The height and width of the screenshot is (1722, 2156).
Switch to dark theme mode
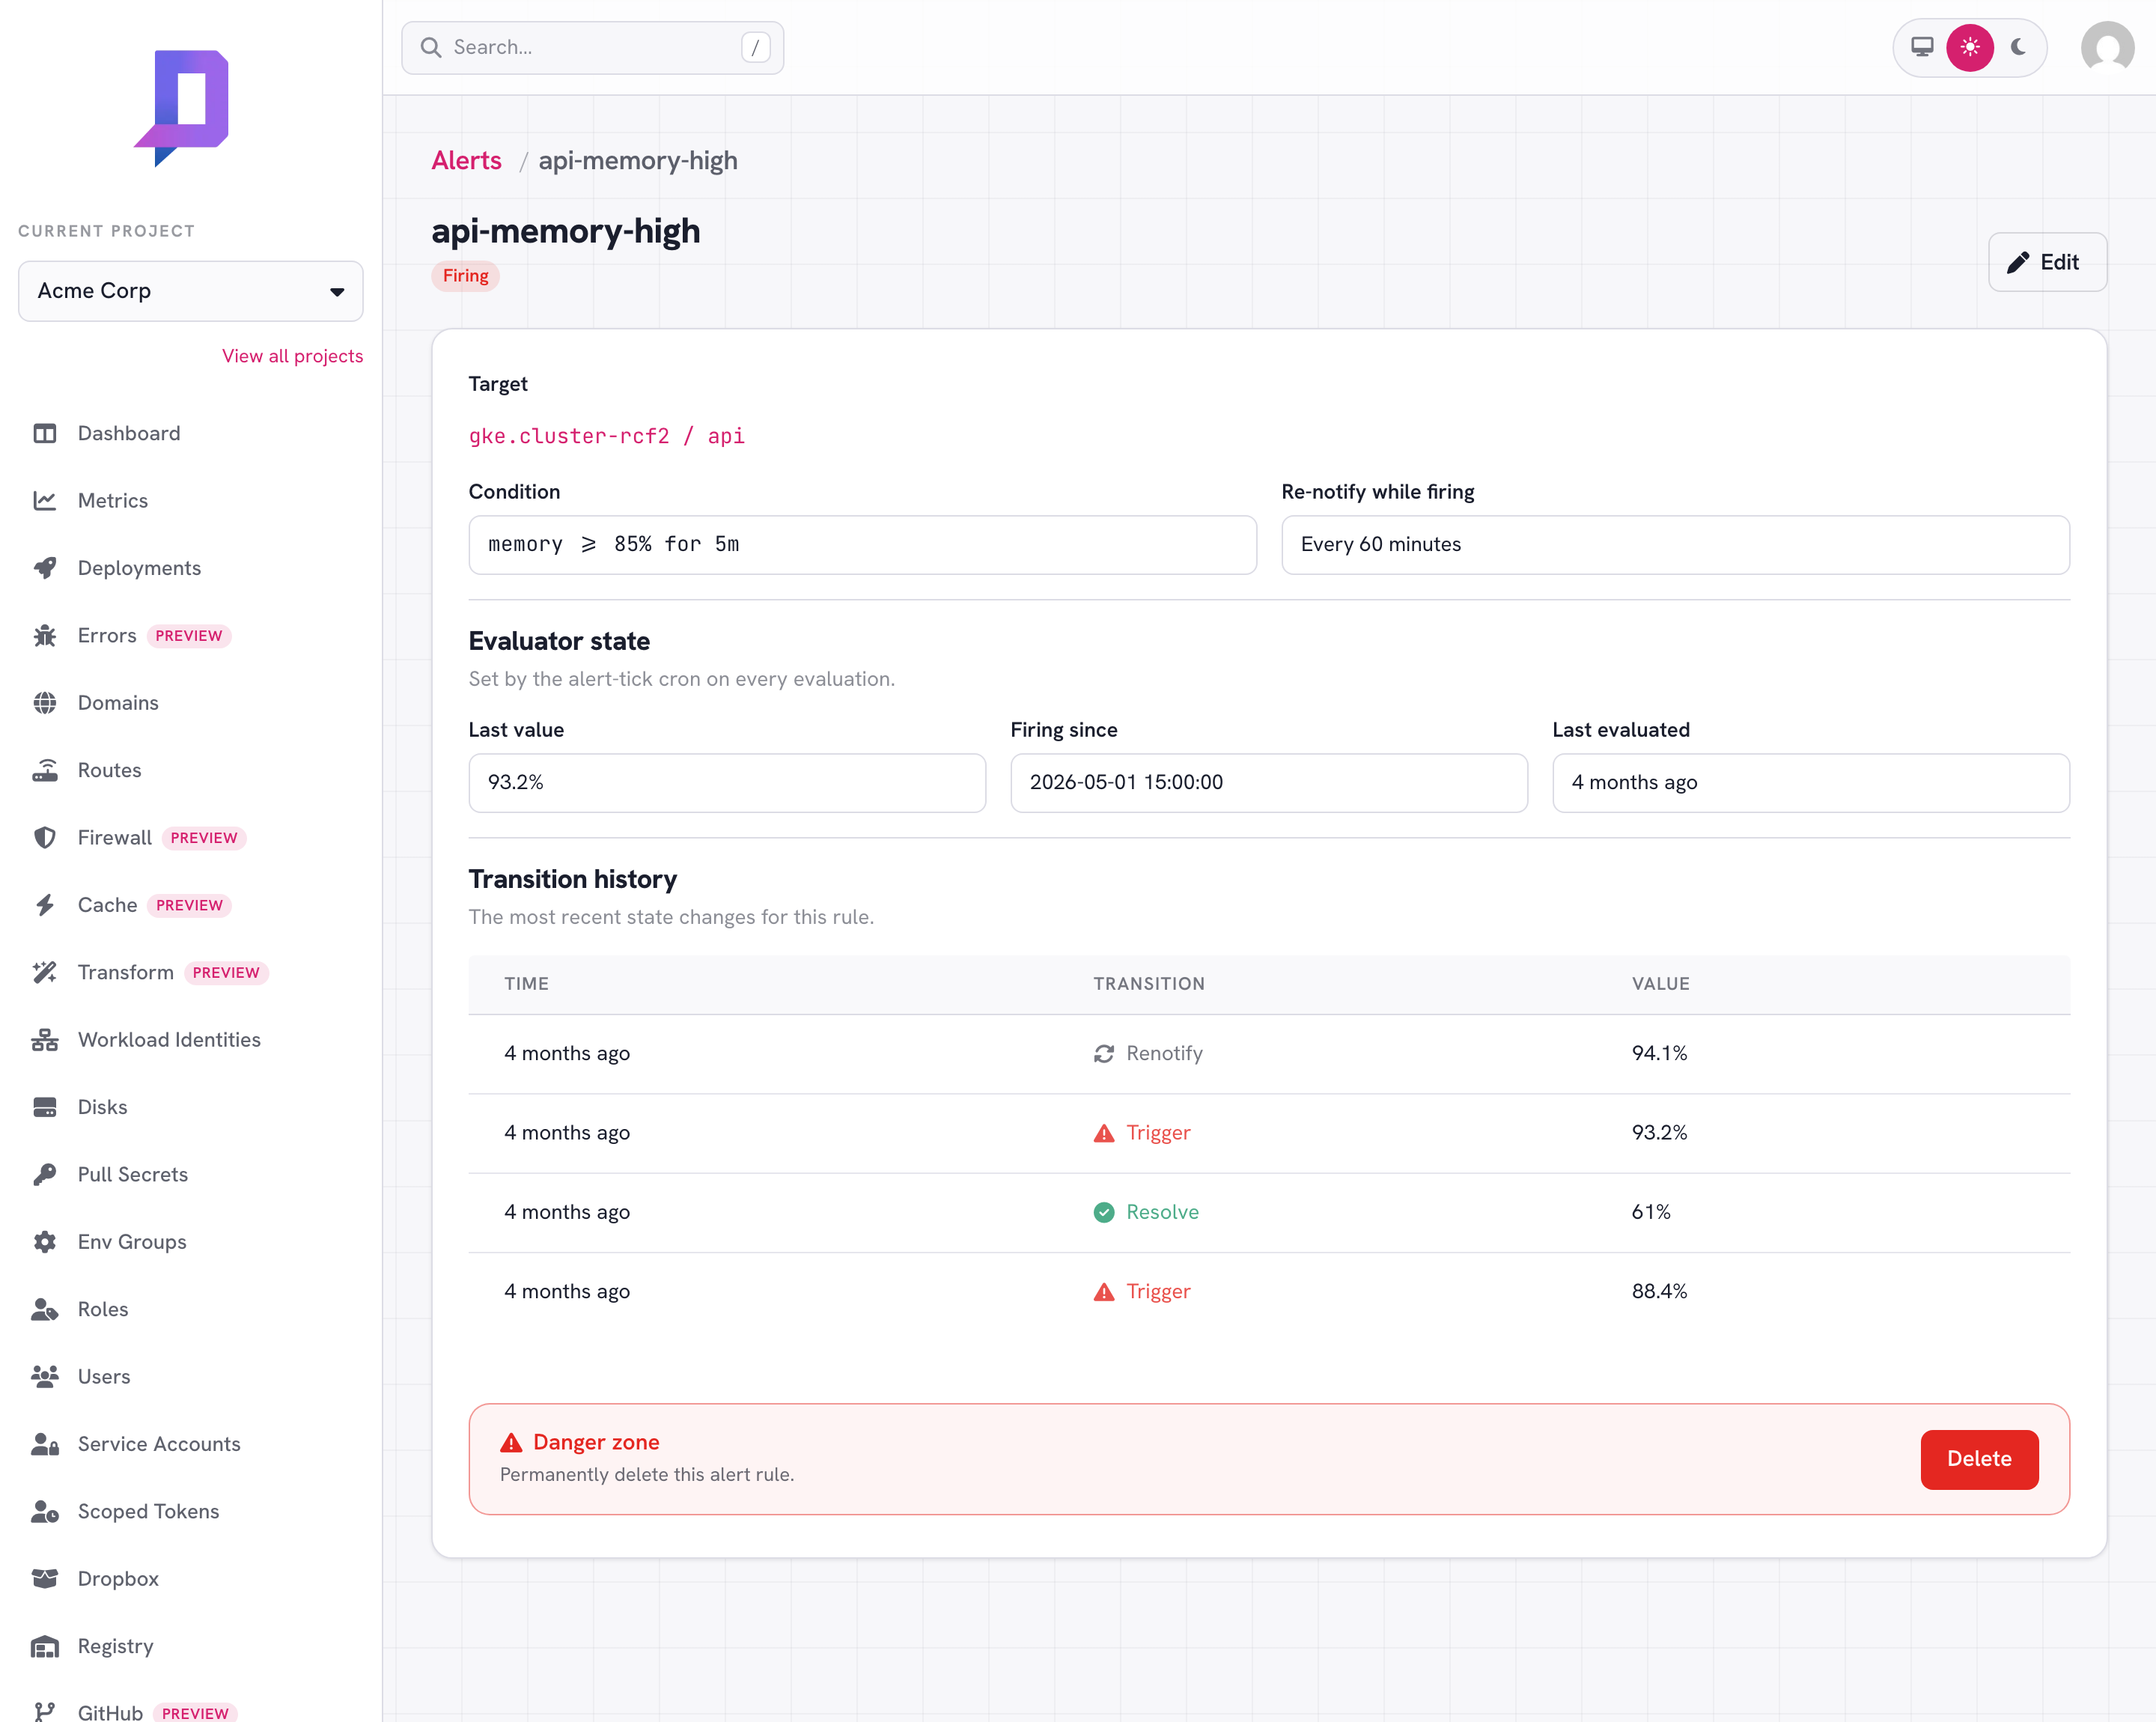(2019, 47)
